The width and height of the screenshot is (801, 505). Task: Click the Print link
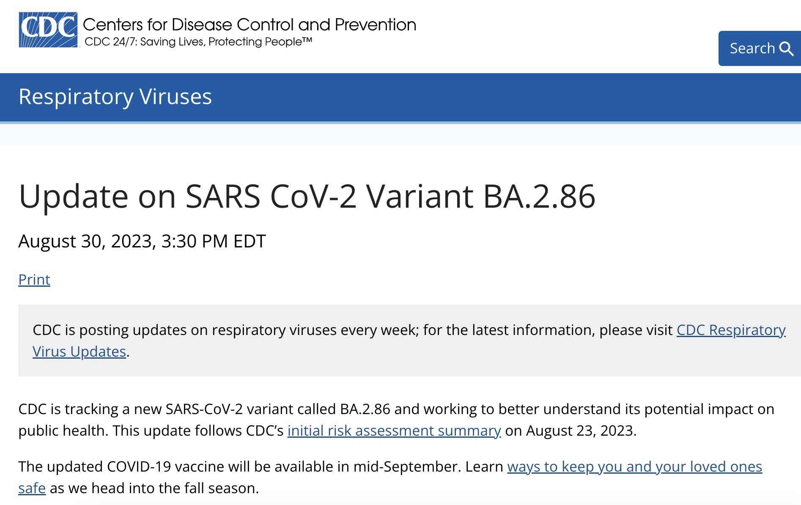[34, 280]
